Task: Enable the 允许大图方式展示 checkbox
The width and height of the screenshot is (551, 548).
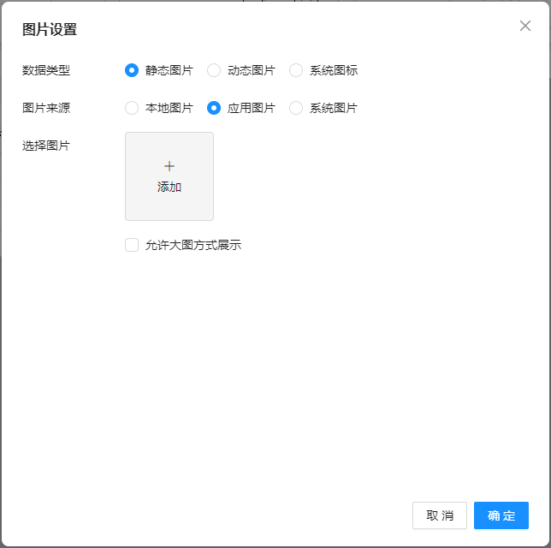Action: [132, 245]
